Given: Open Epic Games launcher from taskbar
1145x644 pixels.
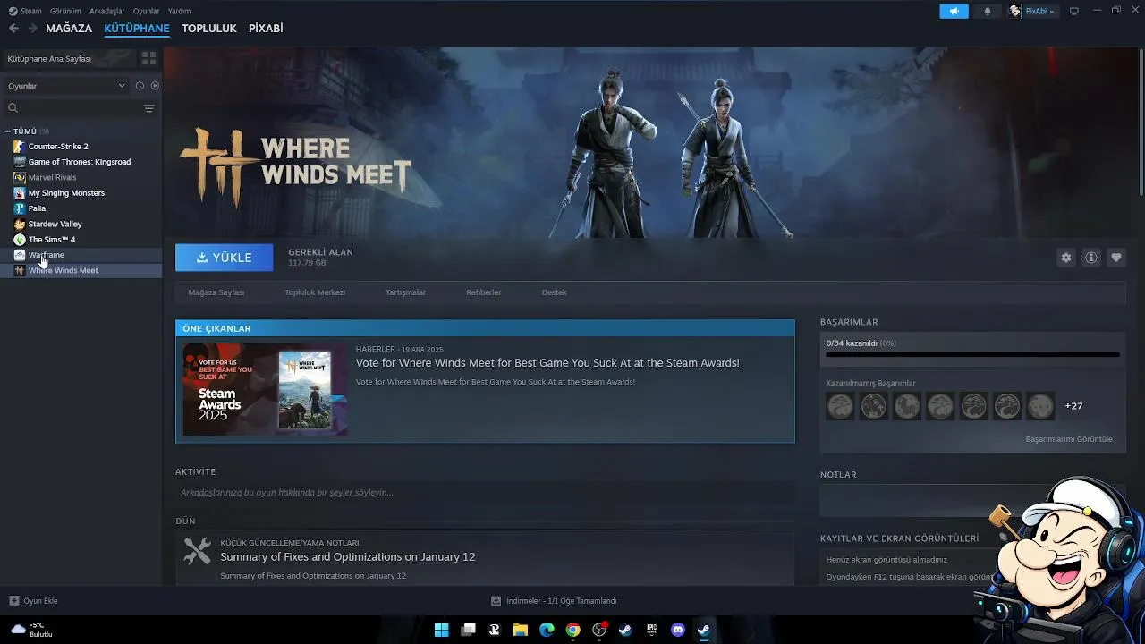Looking at the screenshot, I should pos(652,630).
